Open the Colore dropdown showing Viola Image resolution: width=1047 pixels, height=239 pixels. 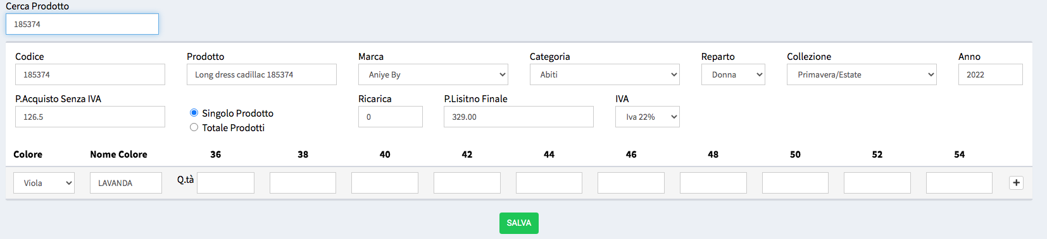44,183
